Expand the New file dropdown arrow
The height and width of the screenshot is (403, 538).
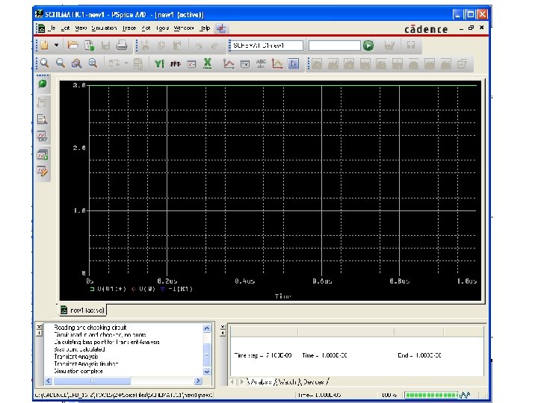tap(56, 46)
